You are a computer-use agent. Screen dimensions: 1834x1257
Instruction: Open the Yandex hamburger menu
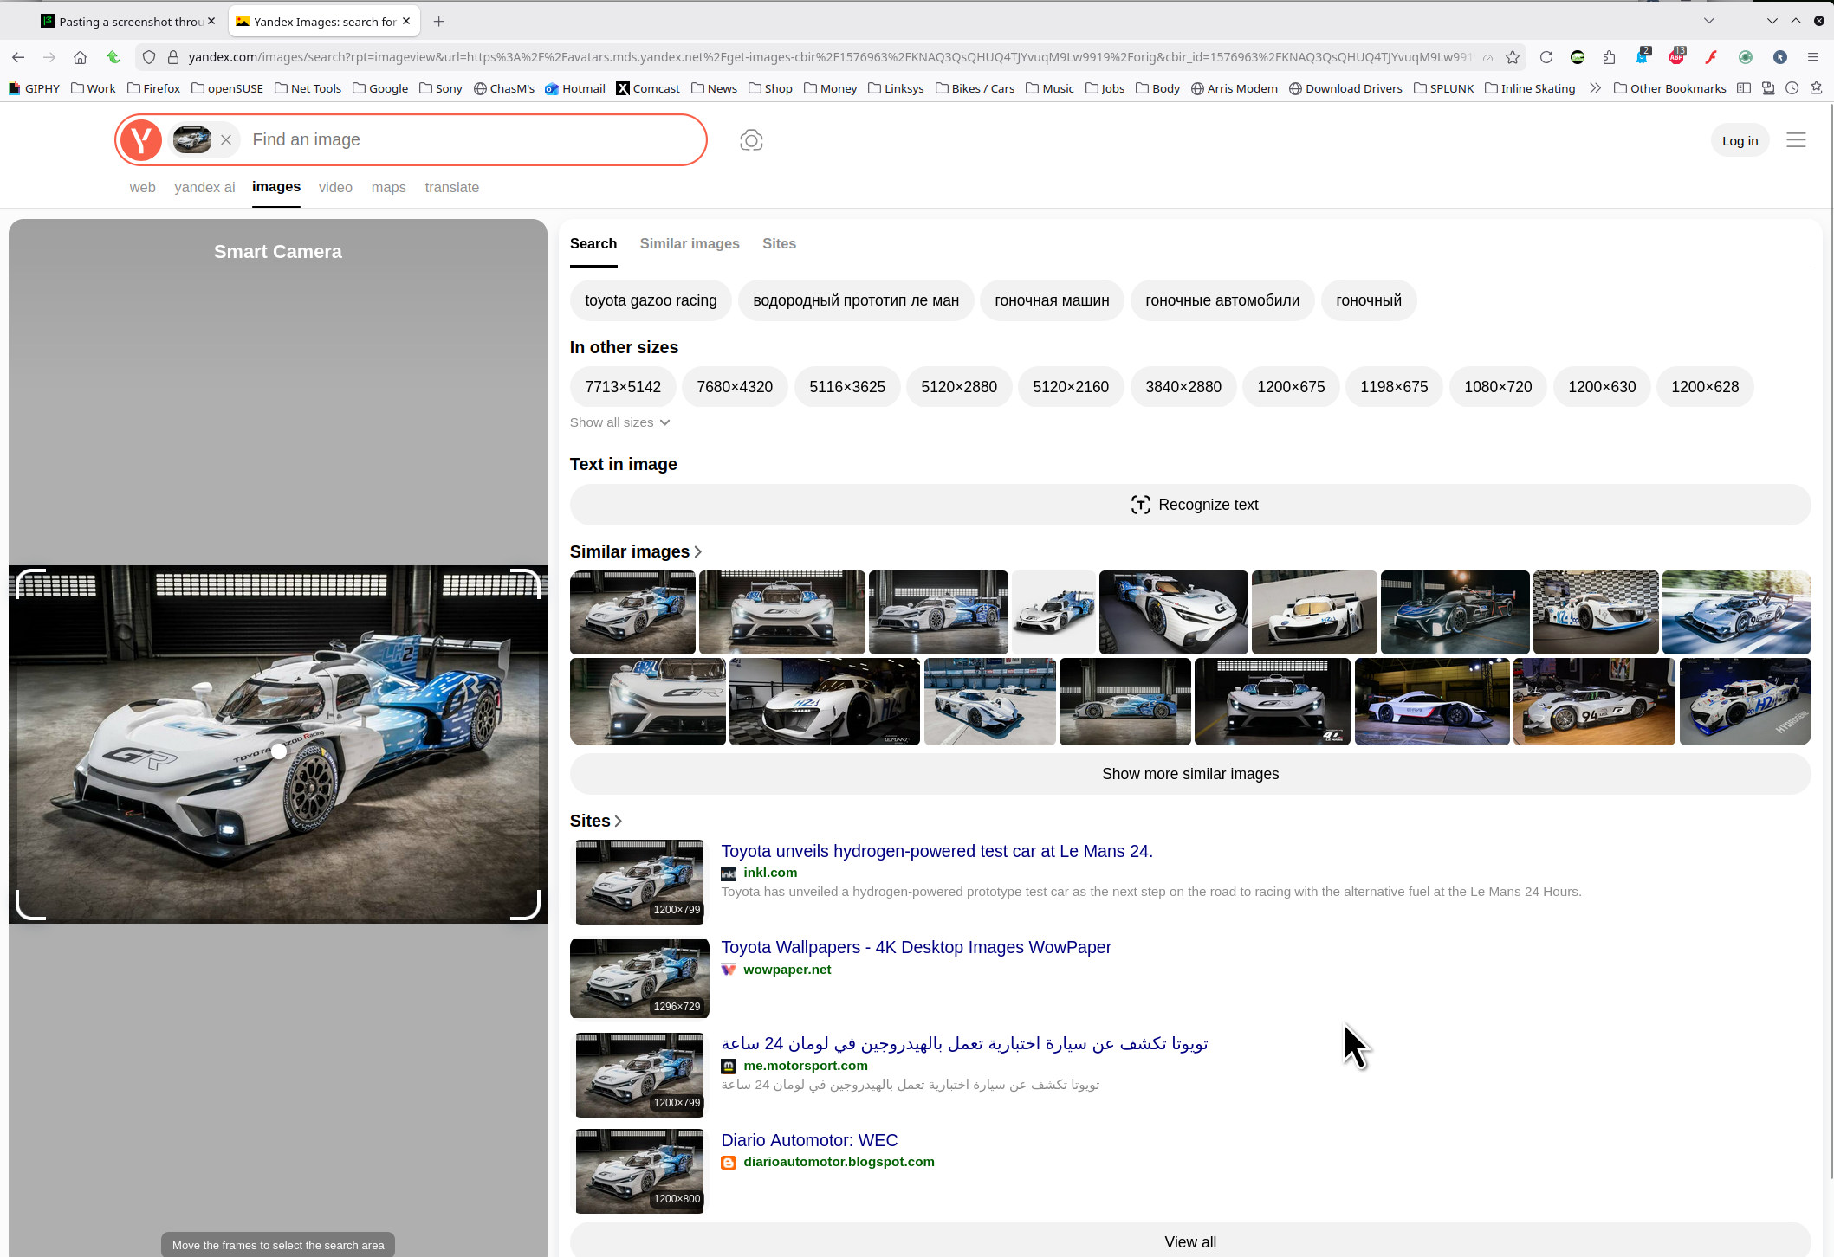(x=1796, y=140)
